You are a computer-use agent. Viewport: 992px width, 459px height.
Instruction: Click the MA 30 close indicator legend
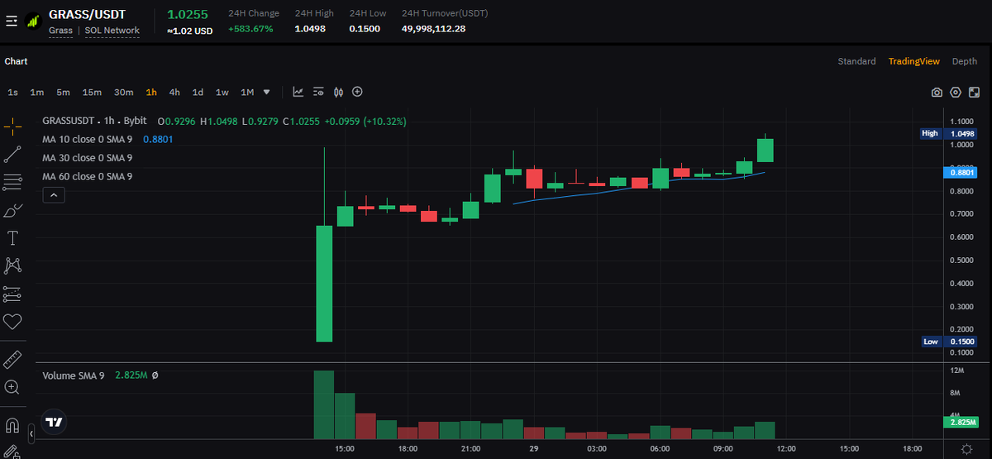(x=88, y=158)
